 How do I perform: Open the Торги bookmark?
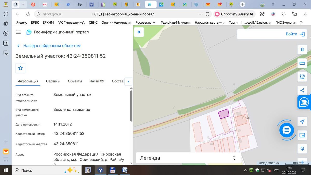[x=233, y=23]
